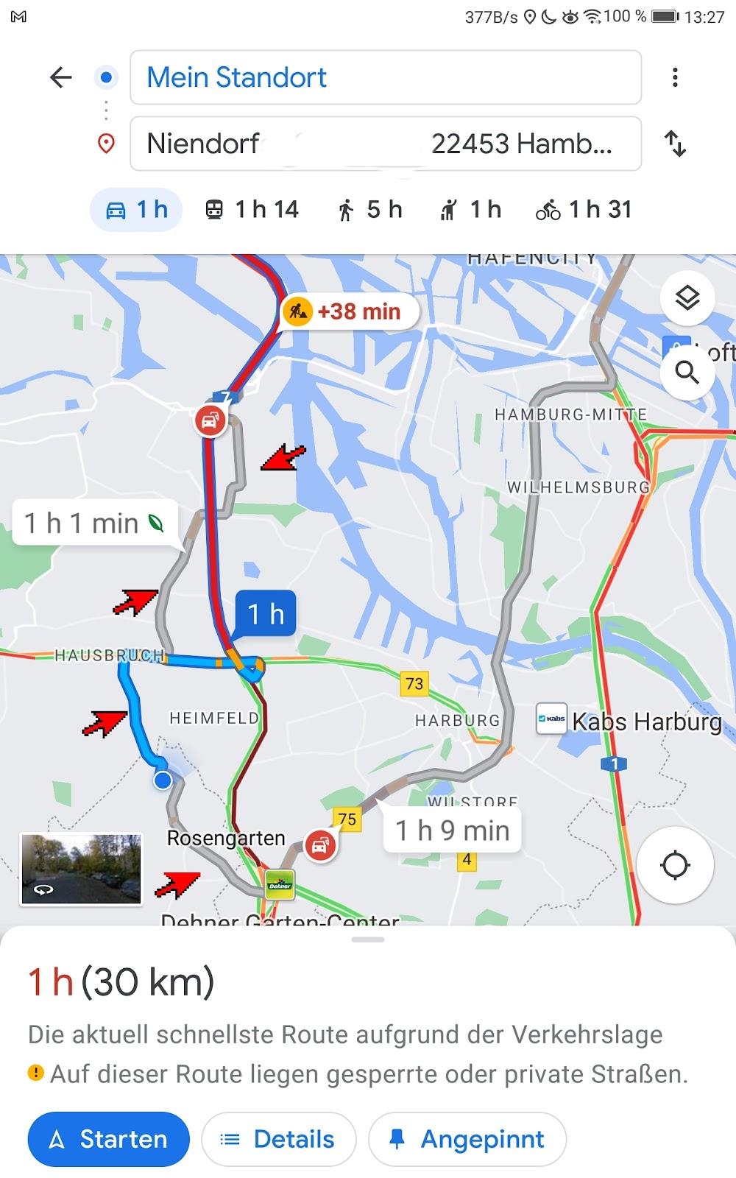This screenshot has height=1178, width=736.
Task: Tap the Dehner Garten-Center map pin
Action: (x=280, y=884)
